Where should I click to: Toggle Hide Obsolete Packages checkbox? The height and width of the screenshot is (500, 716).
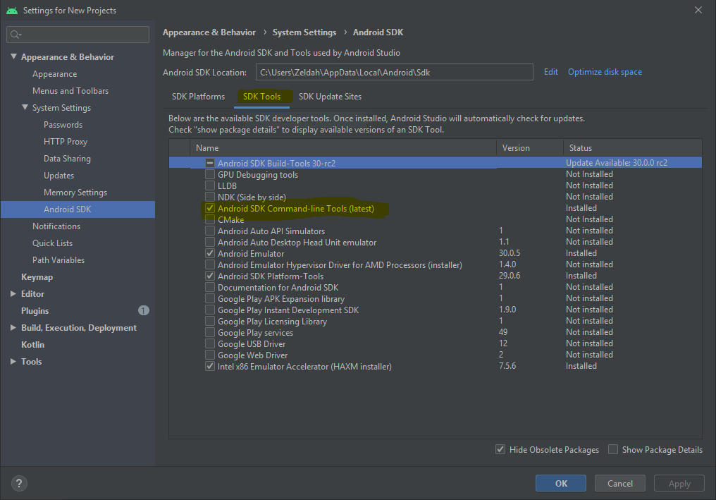tap(500, 449)
